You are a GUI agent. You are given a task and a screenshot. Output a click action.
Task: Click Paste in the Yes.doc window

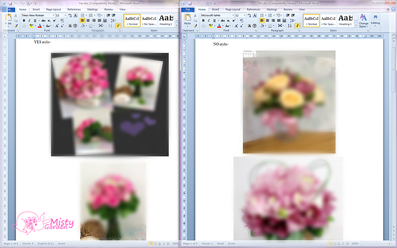pos(9,21)
